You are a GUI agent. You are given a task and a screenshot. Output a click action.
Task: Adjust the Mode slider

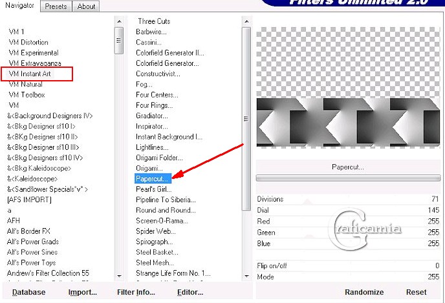pos(348,277)
